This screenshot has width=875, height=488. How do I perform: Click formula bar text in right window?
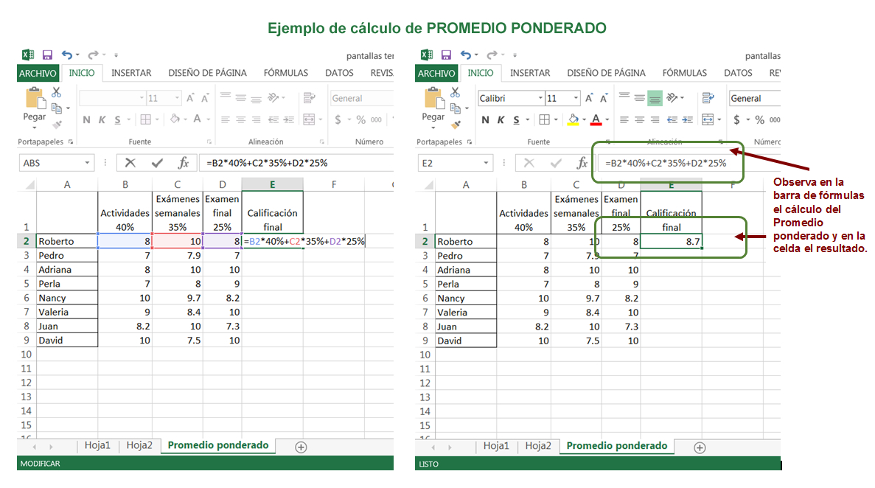pyautogui.click(x=666, y=163)
